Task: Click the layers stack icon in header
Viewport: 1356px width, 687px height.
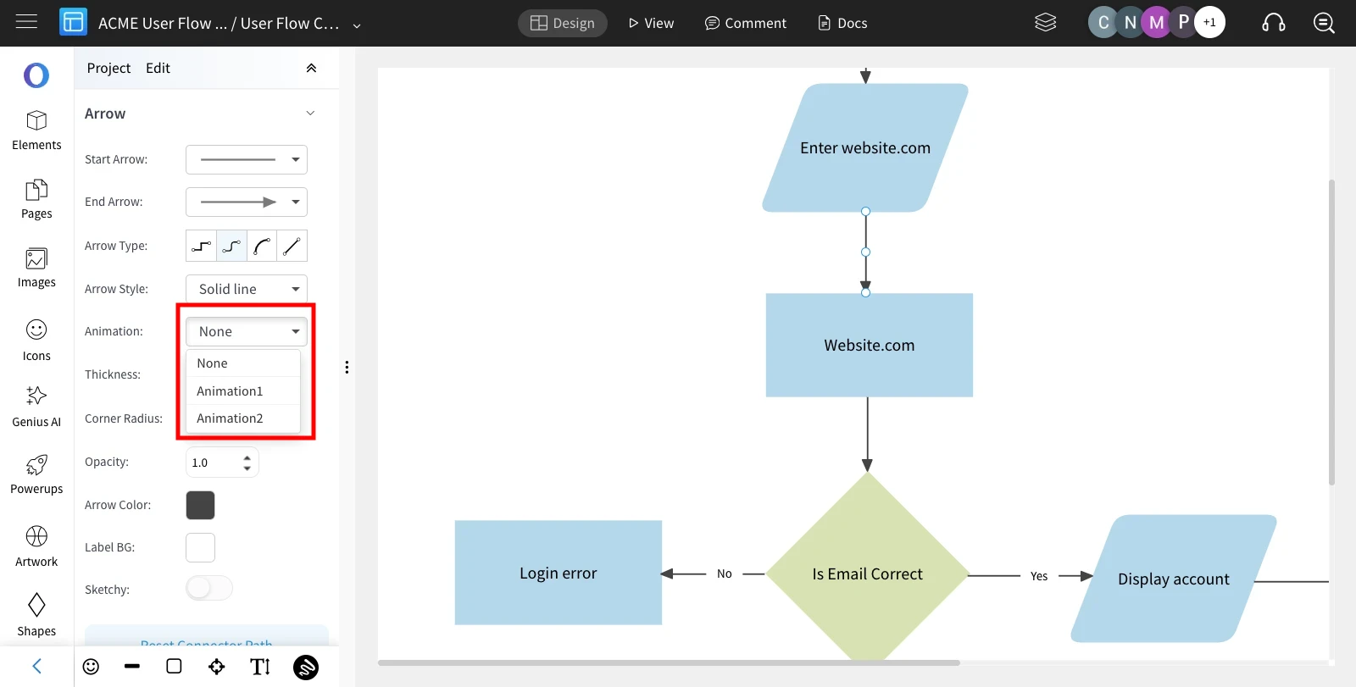Action: [x=1046, y=23]
